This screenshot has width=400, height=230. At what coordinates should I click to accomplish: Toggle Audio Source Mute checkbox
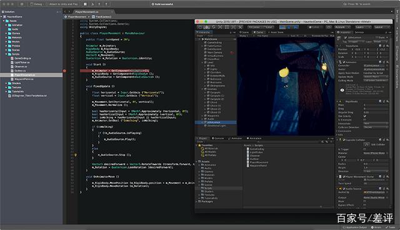(365, 201)
